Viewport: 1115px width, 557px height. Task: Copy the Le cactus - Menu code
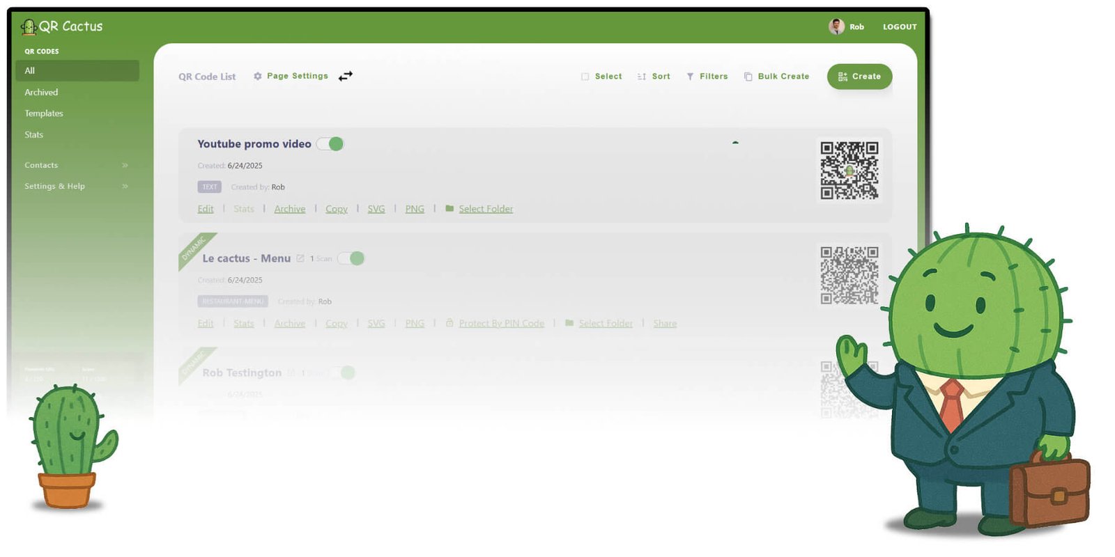pyautogui.click(x=337, y=324)
